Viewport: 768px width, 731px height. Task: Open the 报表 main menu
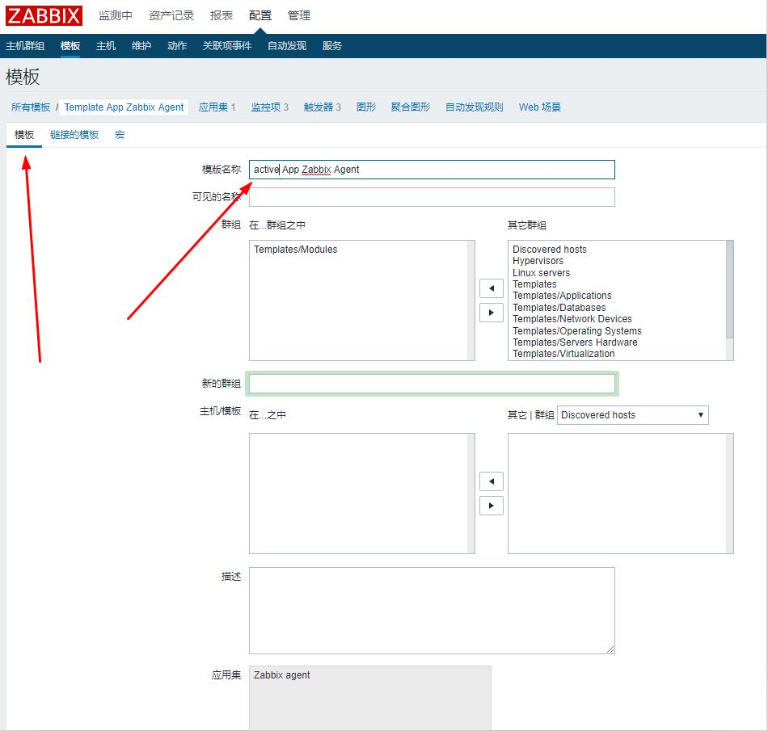pyautogui.click(x=222, y=15)
